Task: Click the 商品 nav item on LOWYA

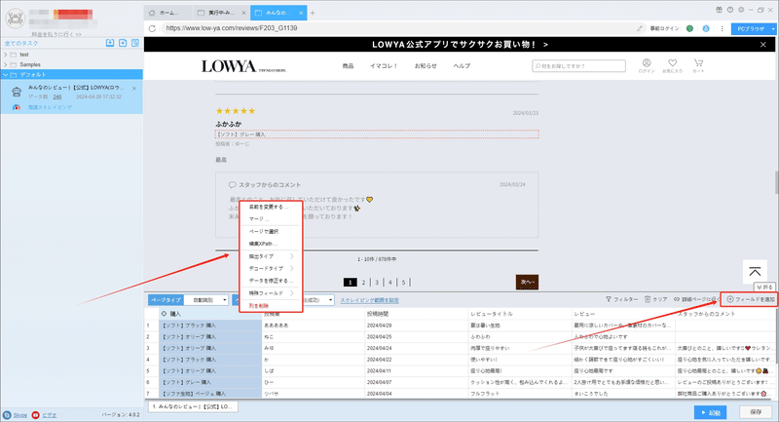Action: (x=348, y=65)
